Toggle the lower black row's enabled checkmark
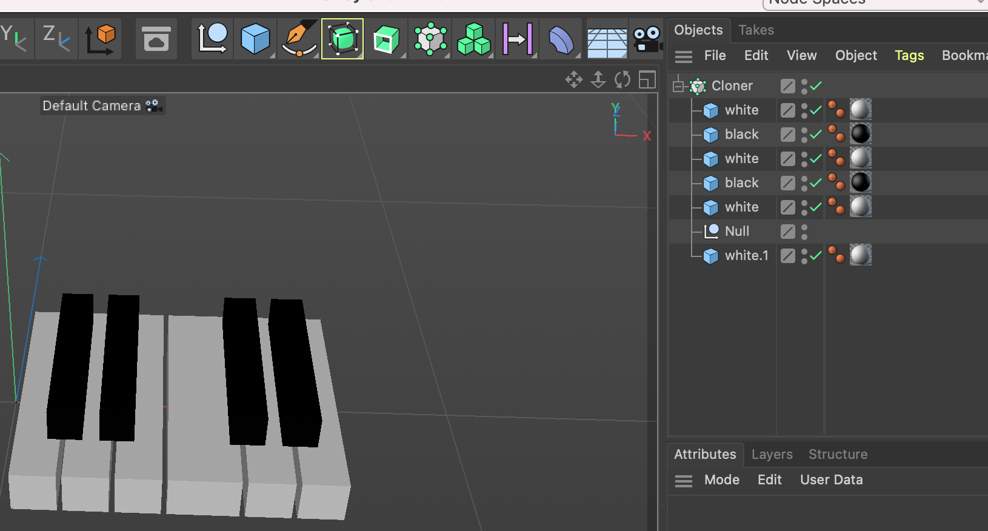Image resolution: width=988 pixels, height=531 pixels. (x=816, y=182)
